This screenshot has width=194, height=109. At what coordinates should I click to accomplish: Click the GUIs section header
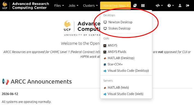point(106,38)
